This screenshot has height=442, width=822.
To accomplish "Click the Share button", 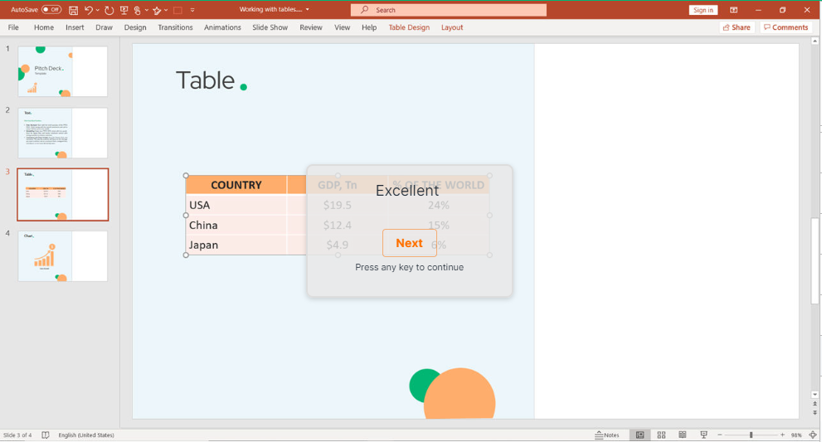I will pyautogui.click(x=736, y=27).
